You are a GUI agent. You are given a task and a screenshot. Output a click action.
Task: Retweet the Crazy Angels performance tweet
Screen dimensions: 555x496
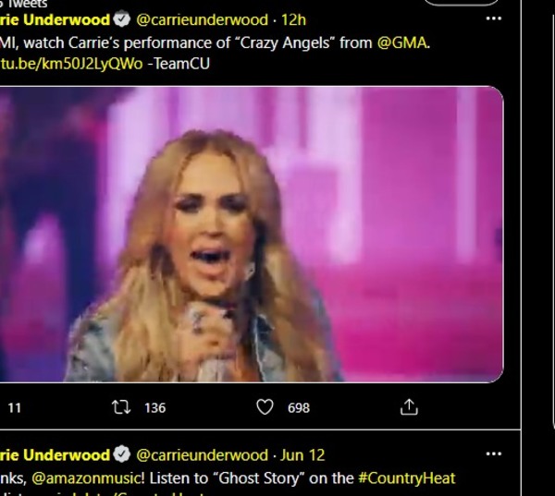tap(120, 407)
